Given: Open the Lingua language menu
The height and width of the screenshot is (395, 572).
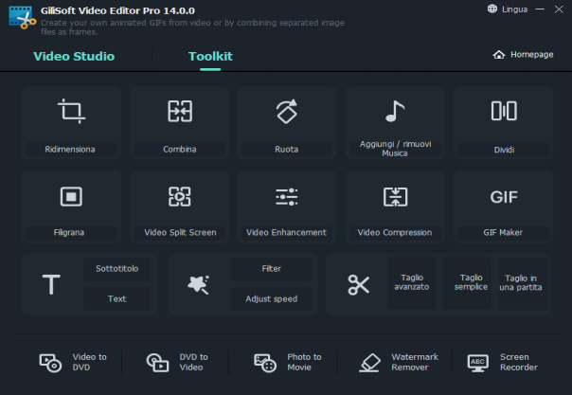Looking at the screenshot, I should [x=514, y=9].
